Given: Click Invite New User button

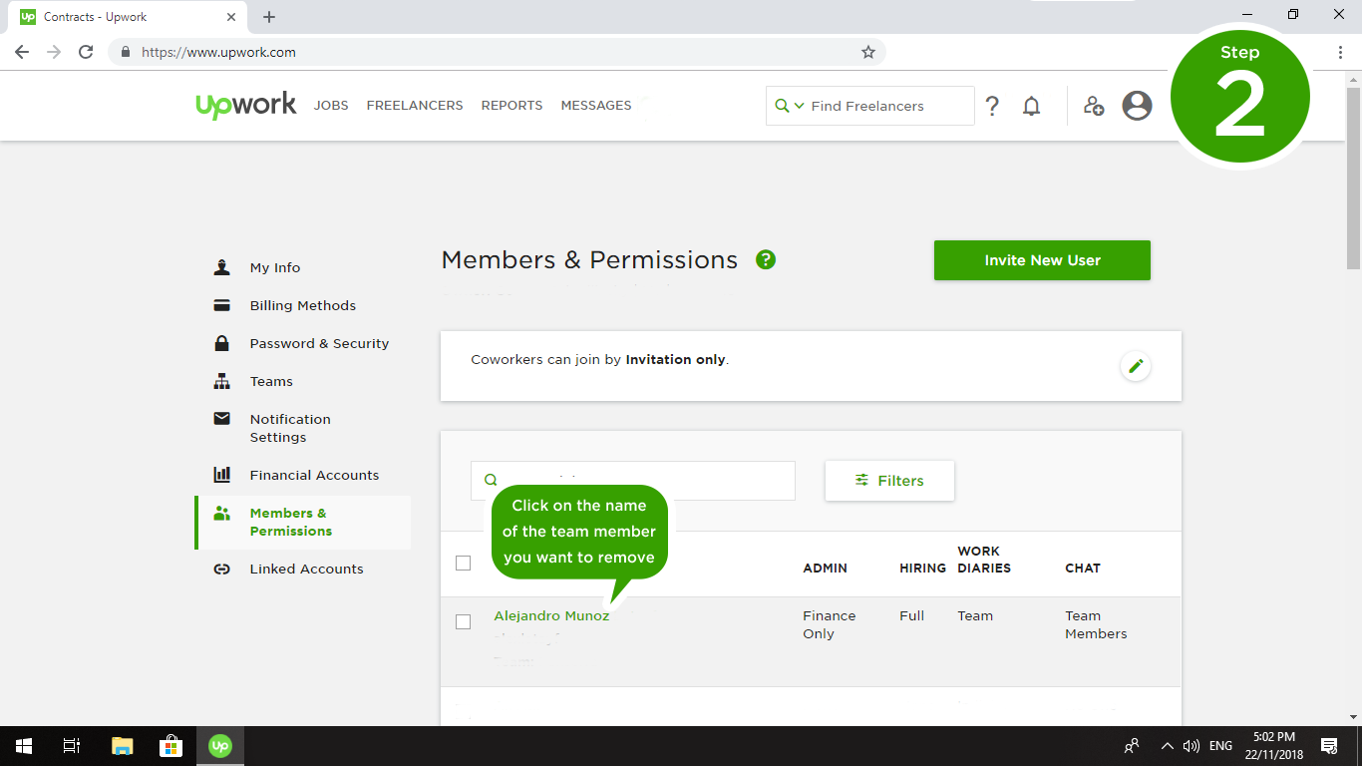Looking at the screenshot, I should pos(1042,260).
